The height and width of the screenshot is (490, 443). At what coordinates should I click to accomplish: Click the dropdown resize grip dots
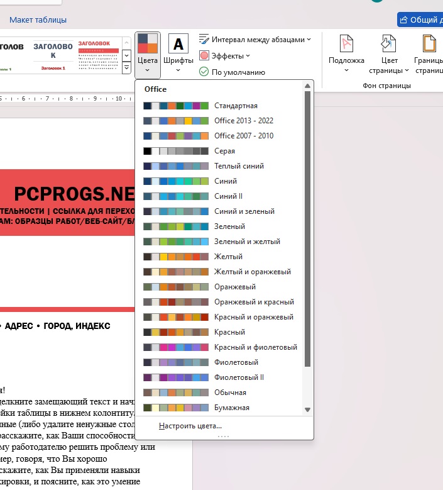223,437
